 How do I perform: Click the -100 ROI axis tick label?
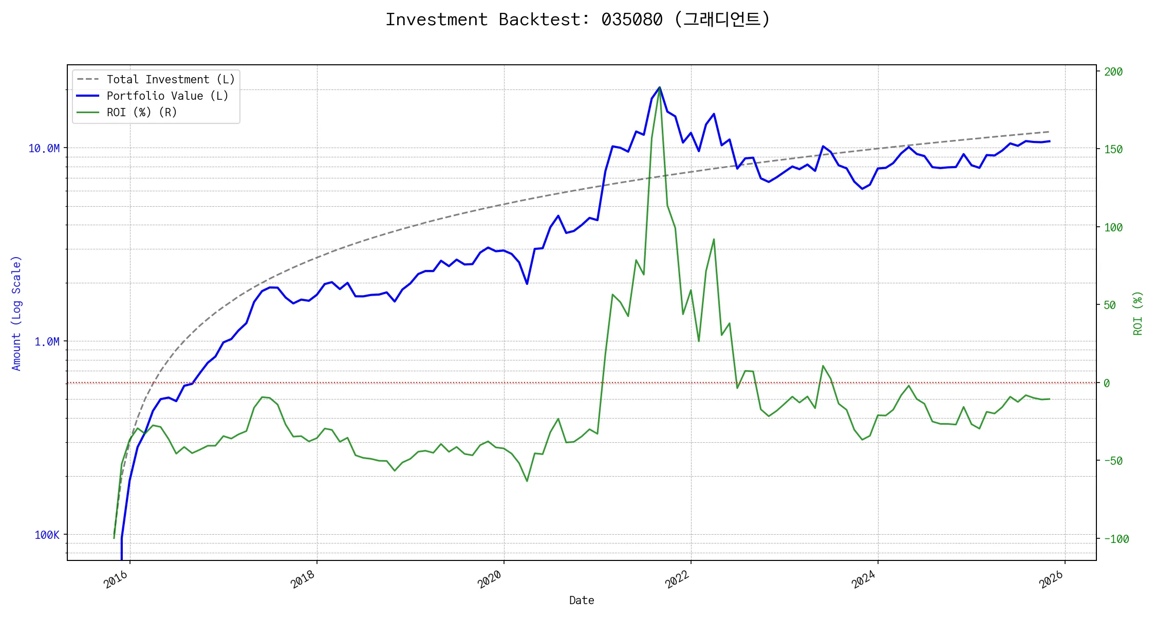[1116, 539]
